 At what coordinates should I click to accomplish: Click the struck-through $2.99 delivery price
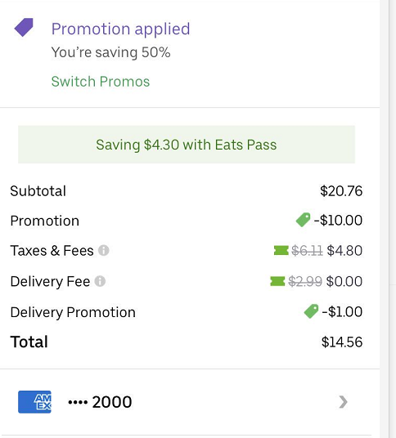[305, 281]
